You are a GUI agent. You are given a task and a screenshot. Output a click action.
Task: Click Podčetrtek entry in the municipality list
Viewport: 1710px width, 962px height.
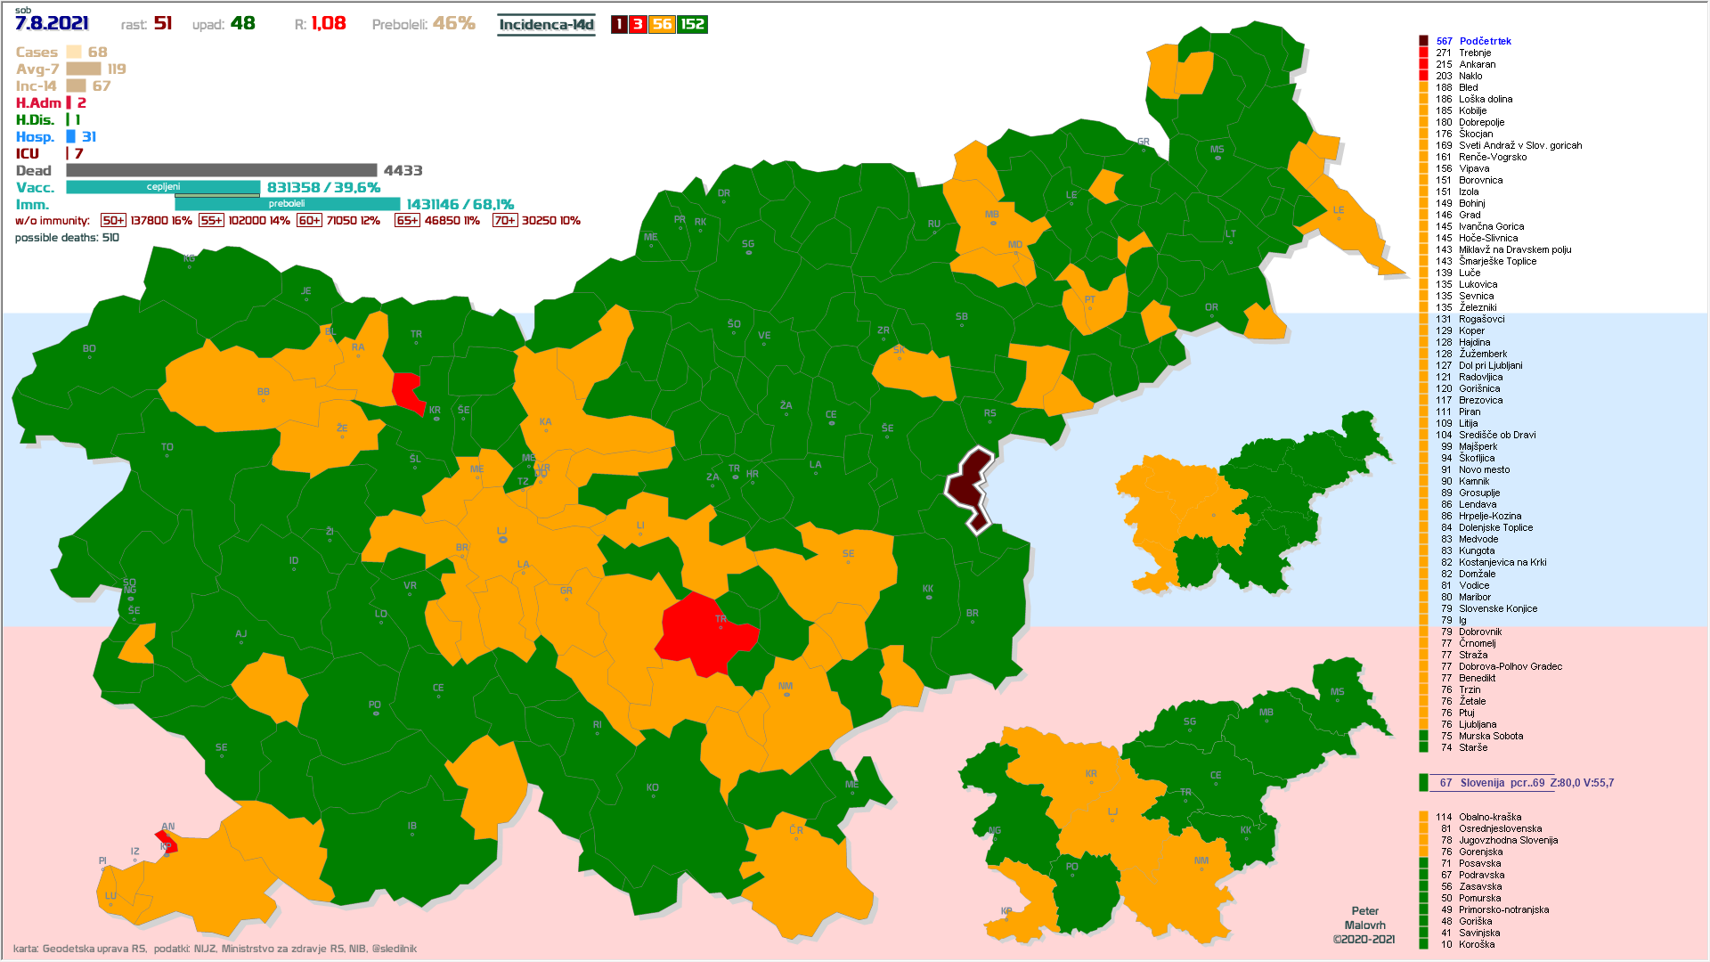tap(1485, 41)
